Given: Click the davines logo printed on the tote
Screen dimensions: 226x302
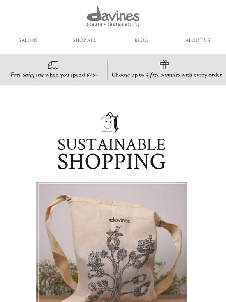Looking at the screenshot, I should point(120,220).
